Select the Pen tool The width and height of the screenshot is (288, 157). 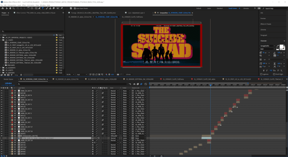click(x=39, y=8)
